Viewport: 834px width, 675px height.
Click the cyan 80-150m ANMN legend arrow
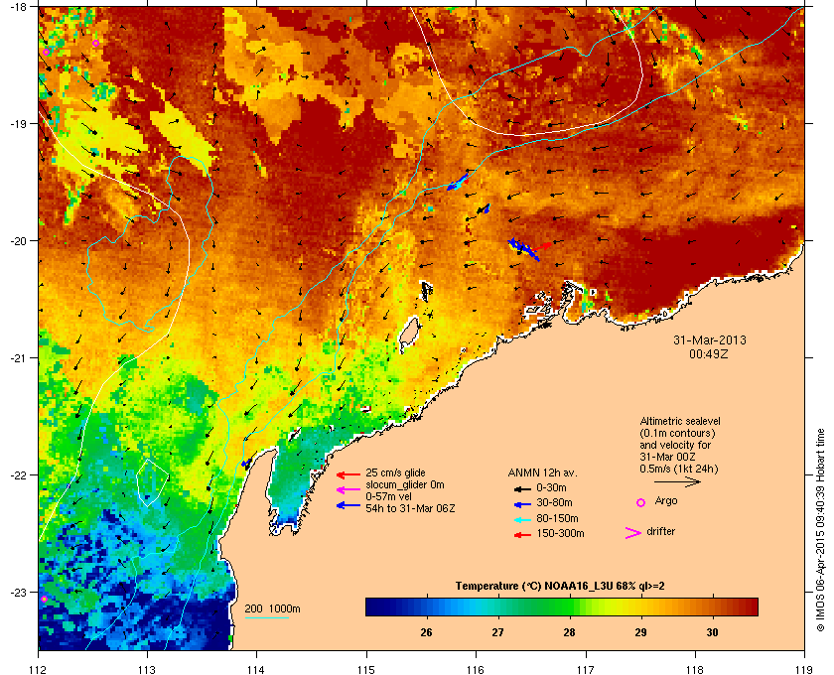[522, 520]
